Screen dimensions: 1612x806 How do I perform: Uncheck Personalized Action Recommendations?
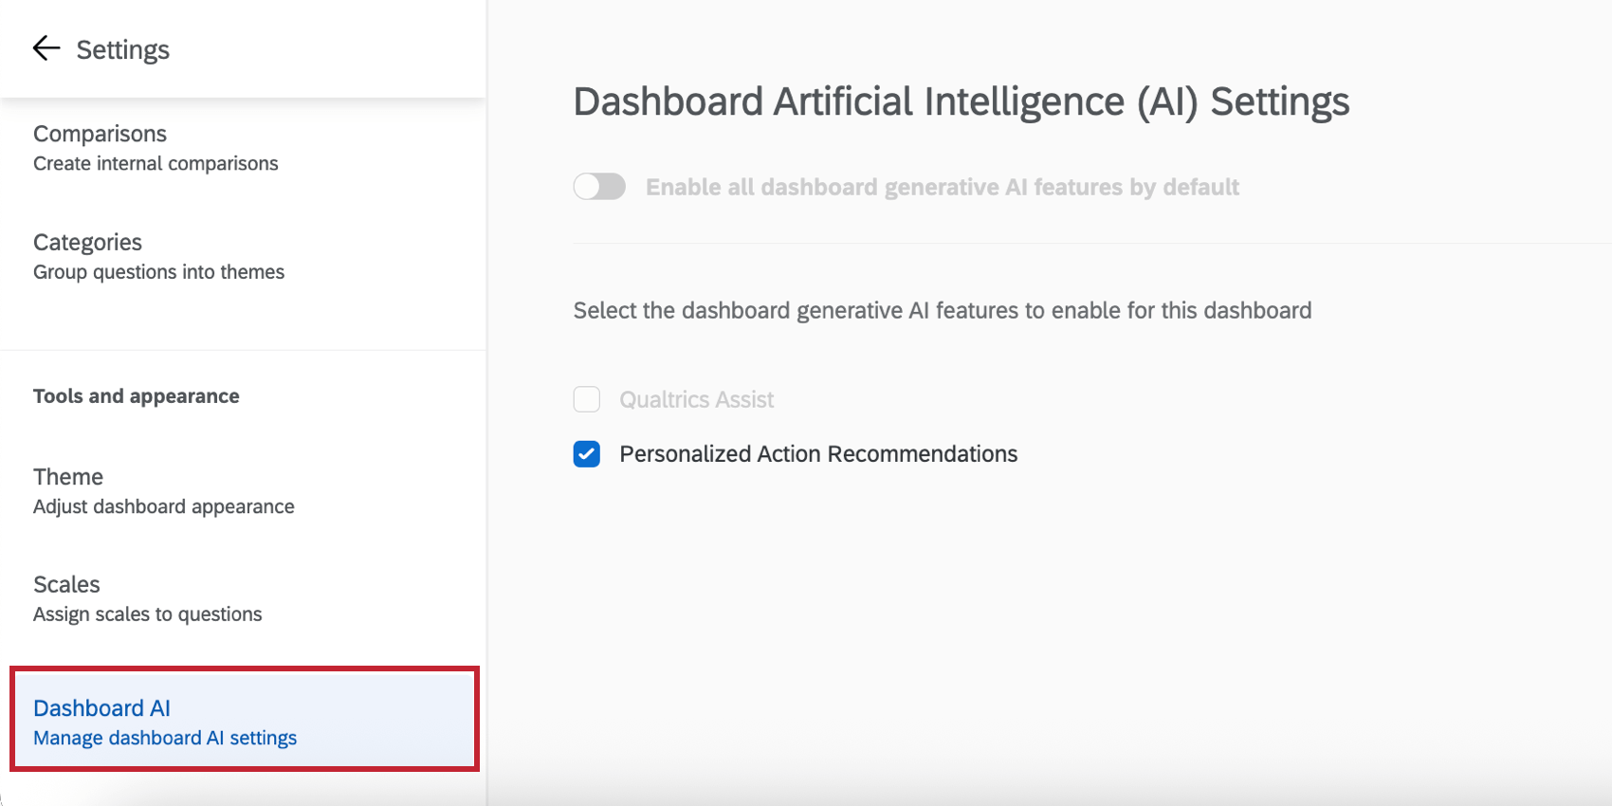(587, 454)
